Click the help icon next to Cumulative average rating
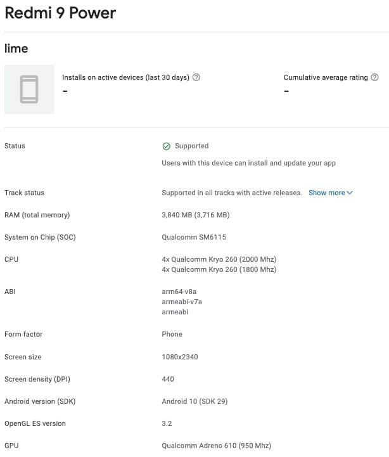This screenshot has width=389, height=457. [x=374, y=78]
